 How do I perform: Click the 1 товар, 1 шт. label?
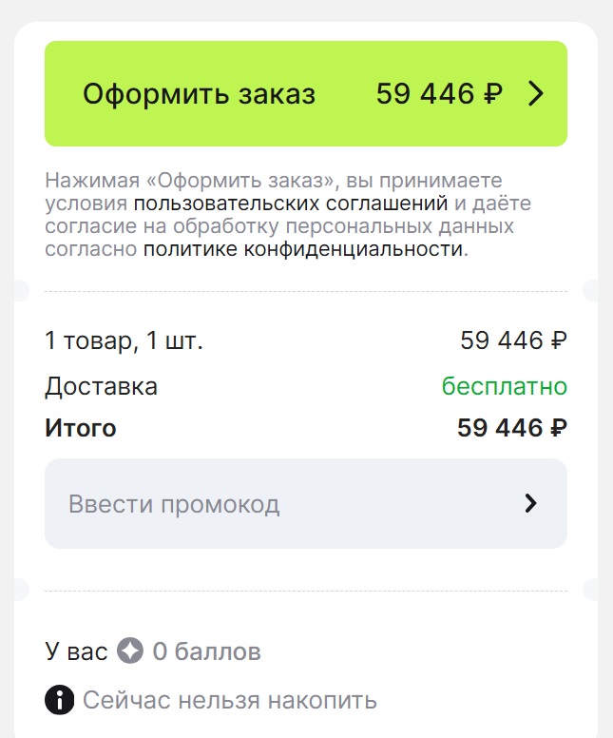(x=124, y=340)
